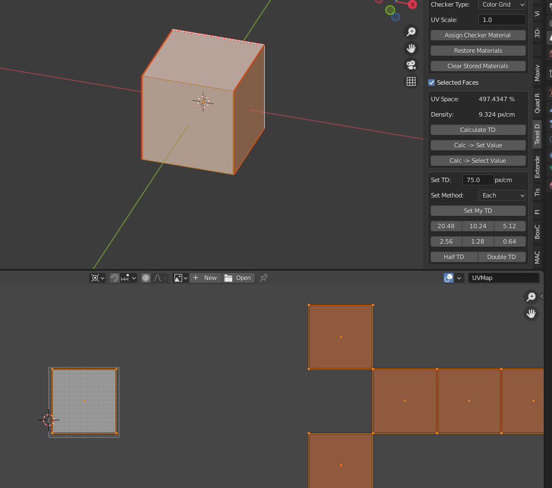Switch orthographic/perspective with the grid icon

coord(411,81)
